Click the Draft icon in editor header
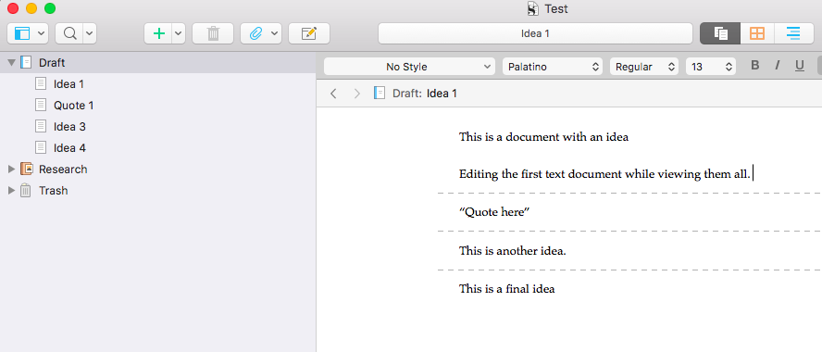 coord(379,93)
